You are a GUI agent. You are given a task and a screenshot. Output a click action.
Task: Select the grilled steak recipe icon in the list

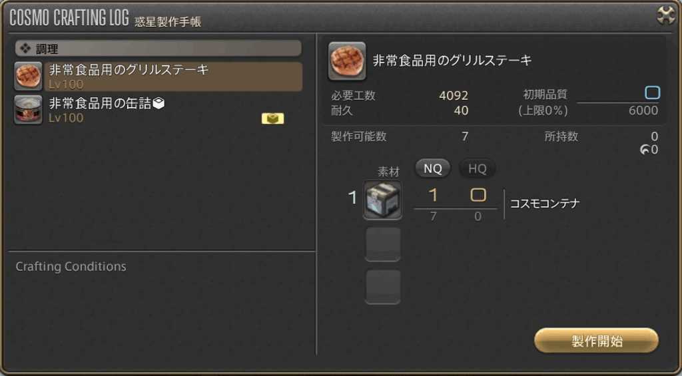coord(28,77)
